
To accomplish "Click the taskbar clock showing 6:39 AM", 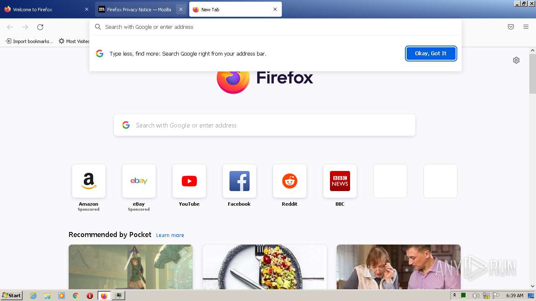I will [515, 296].
